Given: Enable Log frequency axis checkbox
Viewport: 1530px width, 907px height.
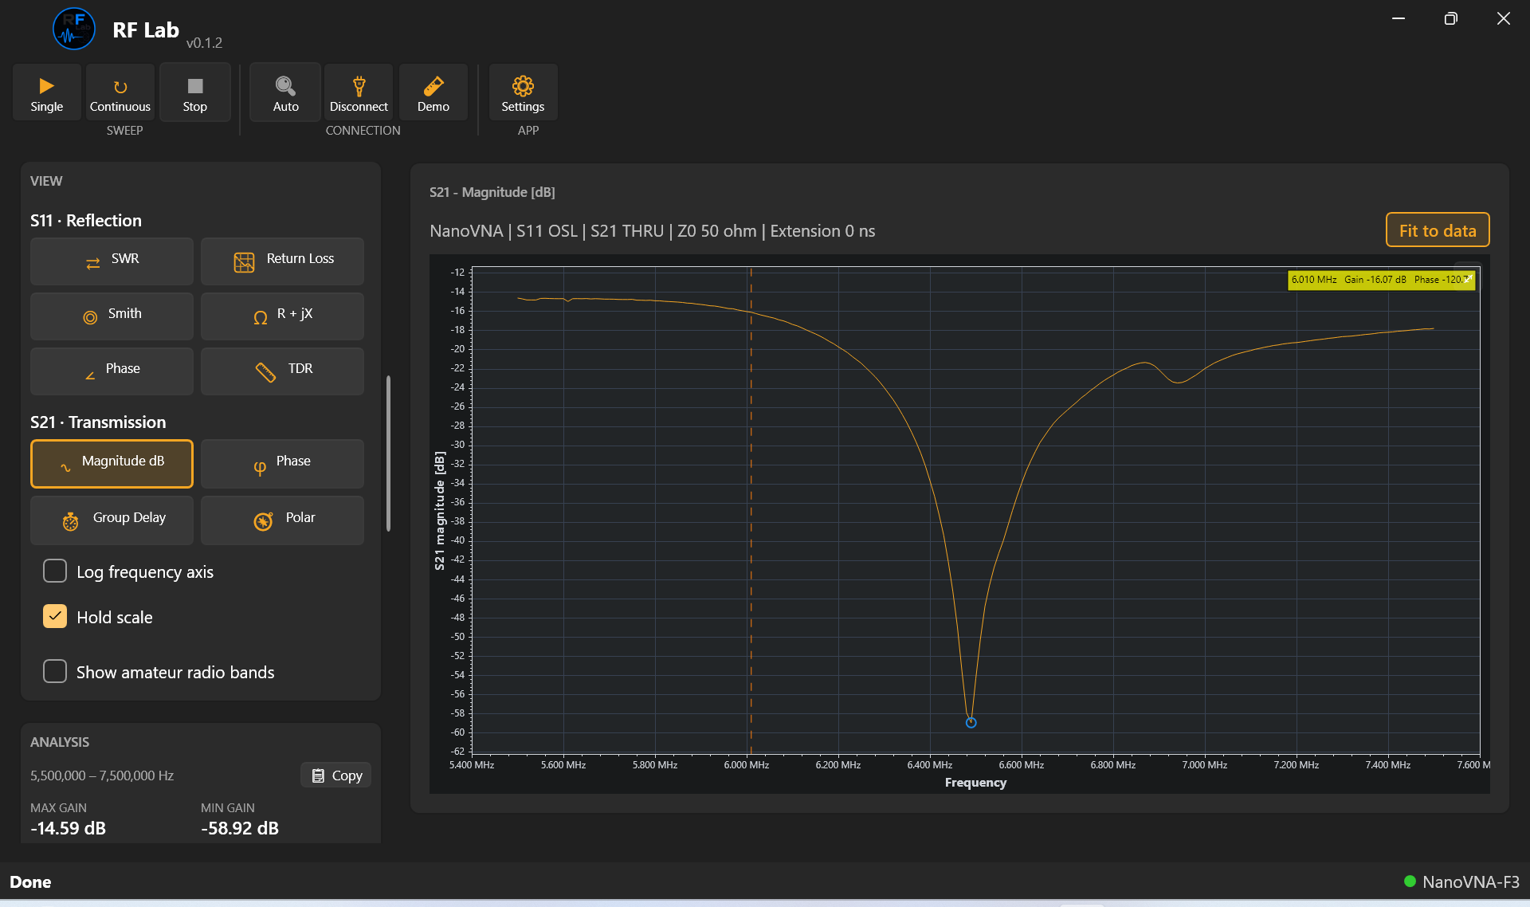Looking at the screenshot, I should coord(55,571).
